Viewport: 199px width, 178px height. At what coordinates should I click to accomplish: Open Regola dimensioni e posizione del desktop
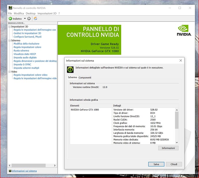tap(35, 61)
